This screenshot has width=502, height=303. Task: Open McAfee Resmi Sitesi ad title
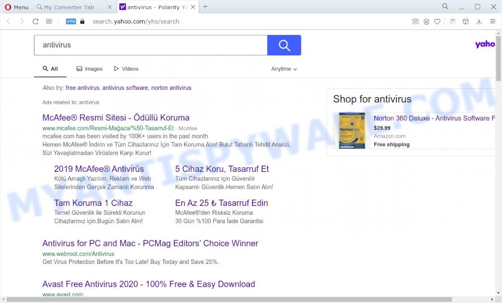click(x=116, y=118)
